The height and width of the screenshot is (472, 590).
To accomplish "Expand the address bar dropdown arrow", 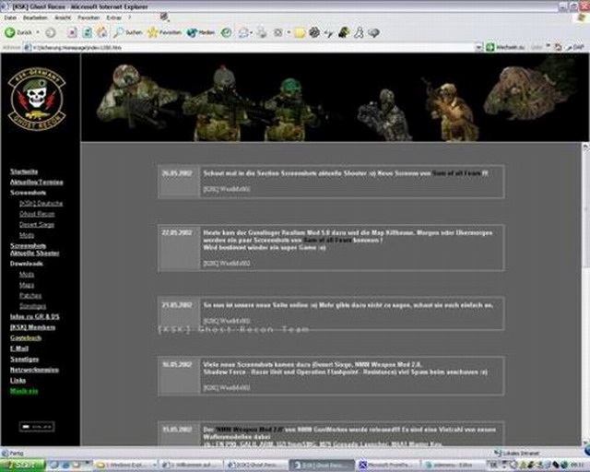I will (479, 47).
